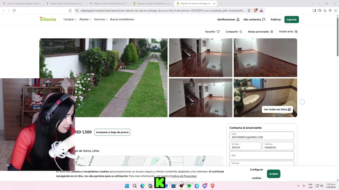Image resolution: width=339 pixels, height=190 pixels.
Task: Hide listing with Ocultar aviso
Action: (x=288, y=32)
